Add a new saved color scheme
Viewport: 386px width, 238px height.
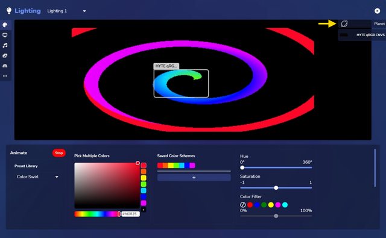(194, 178)
